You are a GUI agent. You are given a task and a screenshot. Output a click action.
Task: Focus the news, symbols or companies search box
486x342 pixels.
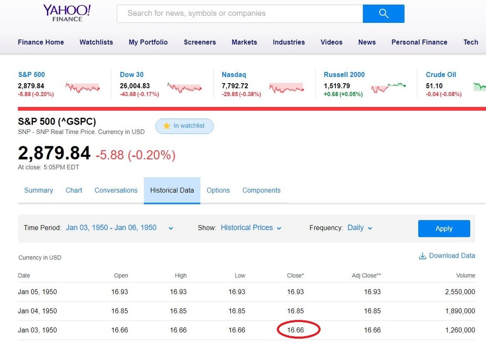click(240, 14)
